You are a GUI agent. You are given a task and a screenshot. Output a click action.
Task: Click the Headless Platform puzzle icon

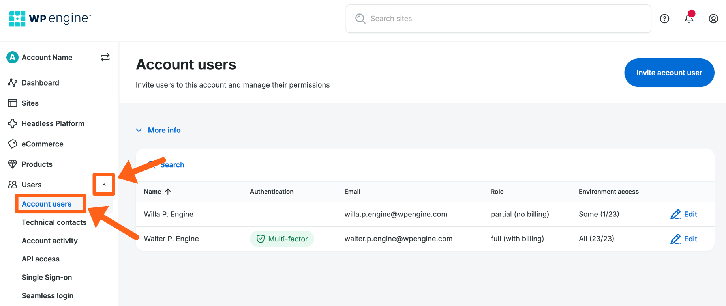click(x=13, y=123)
